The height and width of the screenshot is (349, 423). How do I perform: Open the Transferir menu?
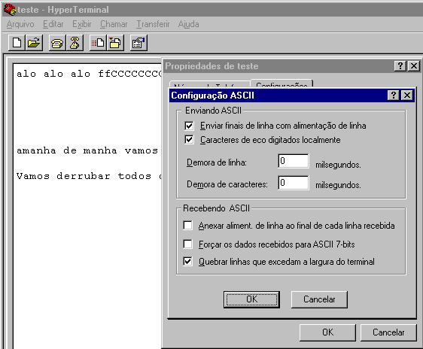[153, 24]
